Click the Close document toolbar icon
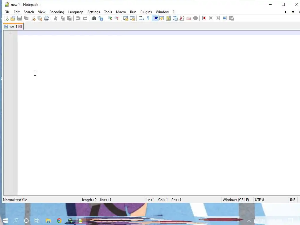This screenshot has height=225, width=300. pos(33,18)
